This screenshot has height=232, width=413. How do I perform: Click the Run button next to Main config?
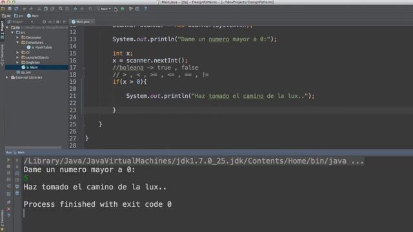coord(116,9)
